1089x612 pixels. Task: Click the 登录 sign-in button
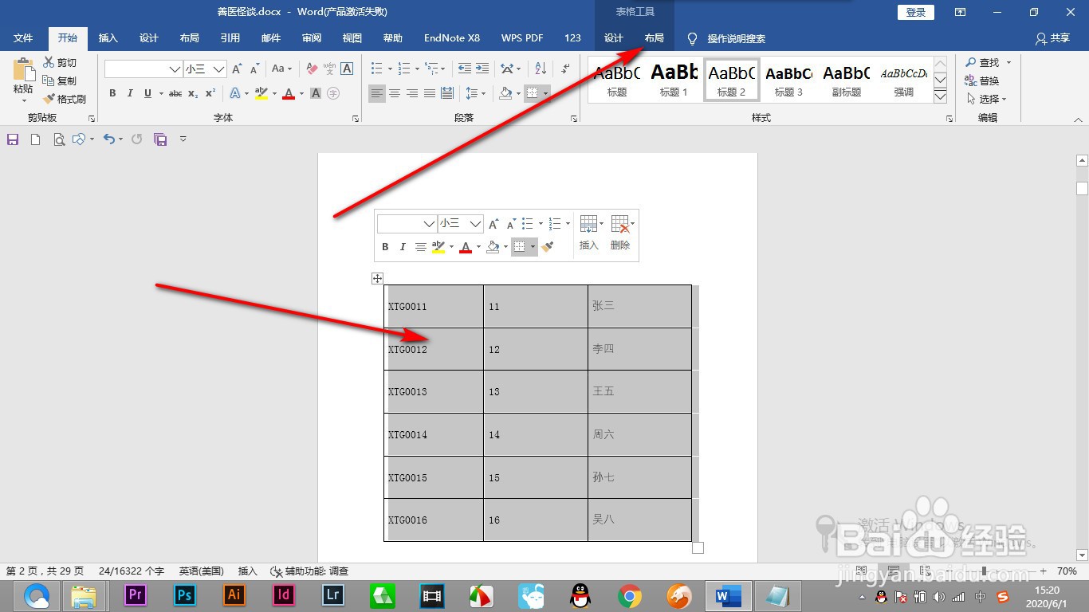pyautogui.click(x=916, y=12)
